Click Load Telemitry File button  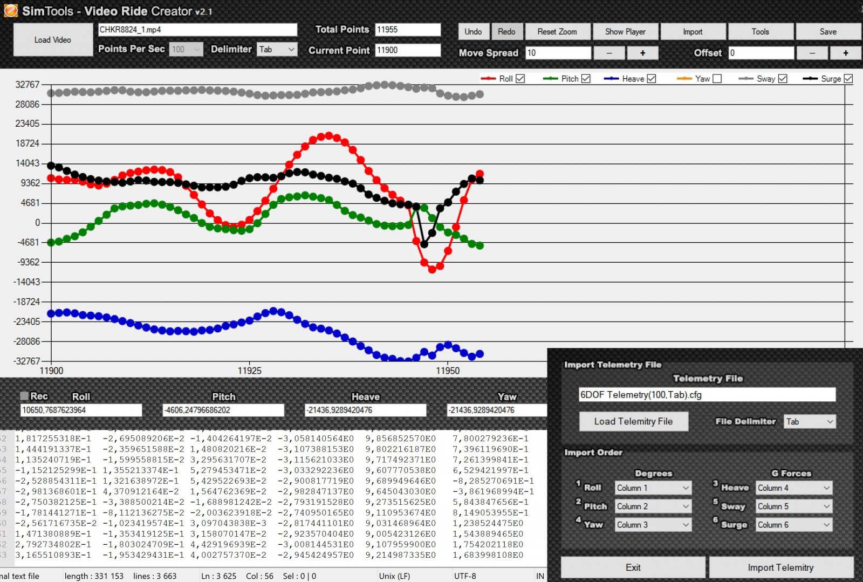(634, 422)
